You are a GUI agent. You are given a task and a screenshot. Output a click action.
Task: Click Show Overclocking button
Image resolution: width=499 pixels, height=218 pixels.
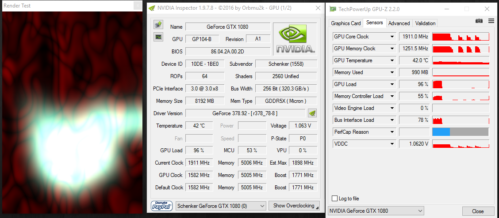[x=294, y=206]
